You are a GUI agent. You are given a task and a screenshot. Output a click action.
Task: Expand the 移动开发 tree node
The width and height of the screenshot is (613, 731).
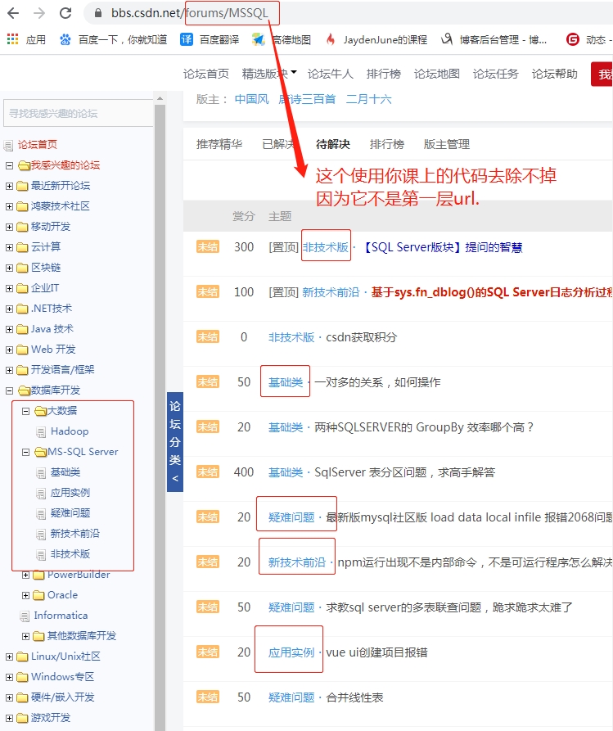coord(9,227)
